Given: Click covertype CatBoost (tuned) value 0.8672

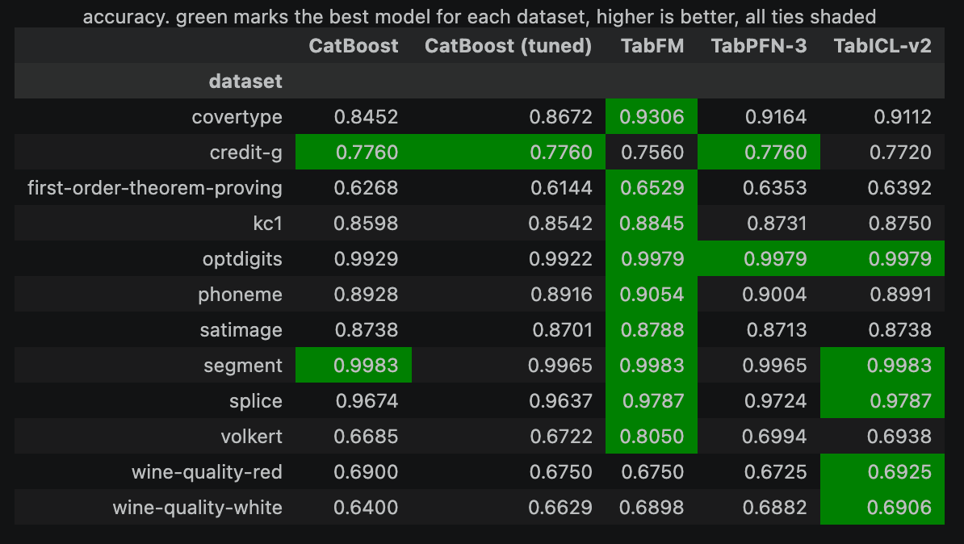Looking at the screenshot, I should [560, 117].
